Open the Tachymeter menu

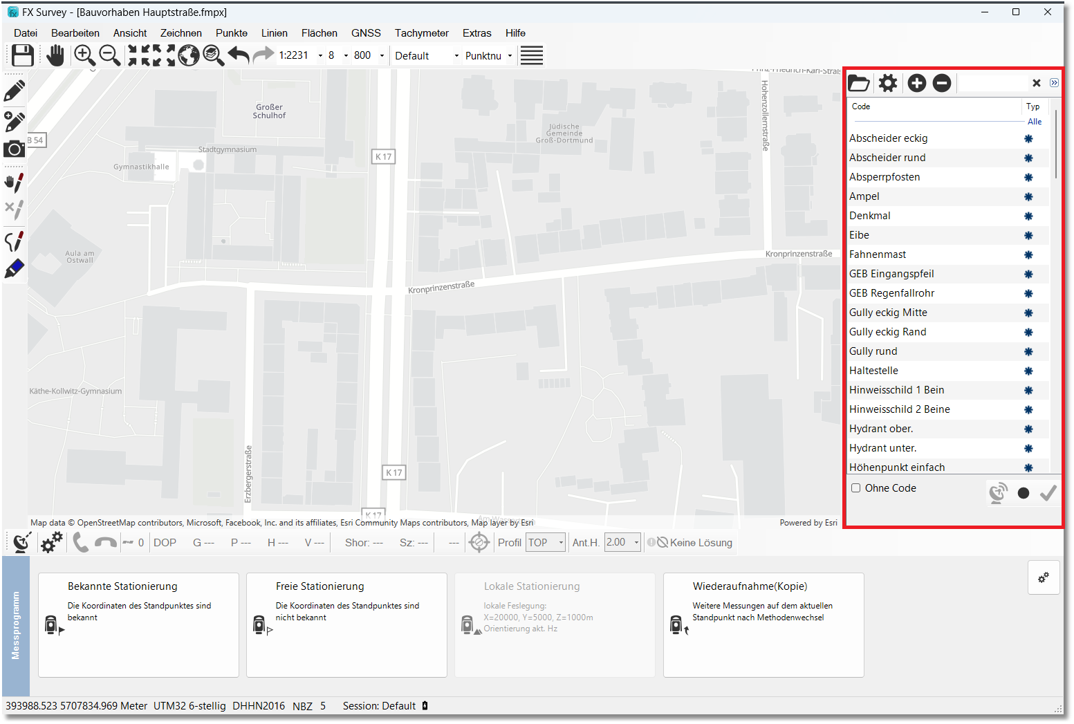pos(421,33)
